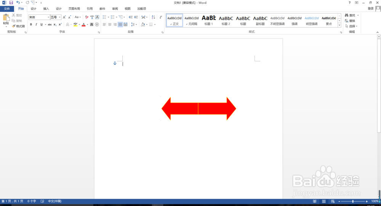This screenshot has height=206, width=381.
Task: Apply the 标题 1 heading style
Action: click(x=209, y=20)
